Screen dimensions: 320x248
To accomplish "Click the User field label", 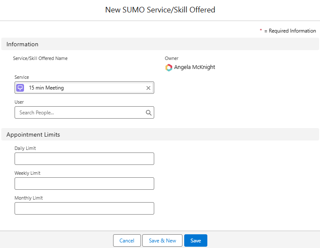I will 19,102.
